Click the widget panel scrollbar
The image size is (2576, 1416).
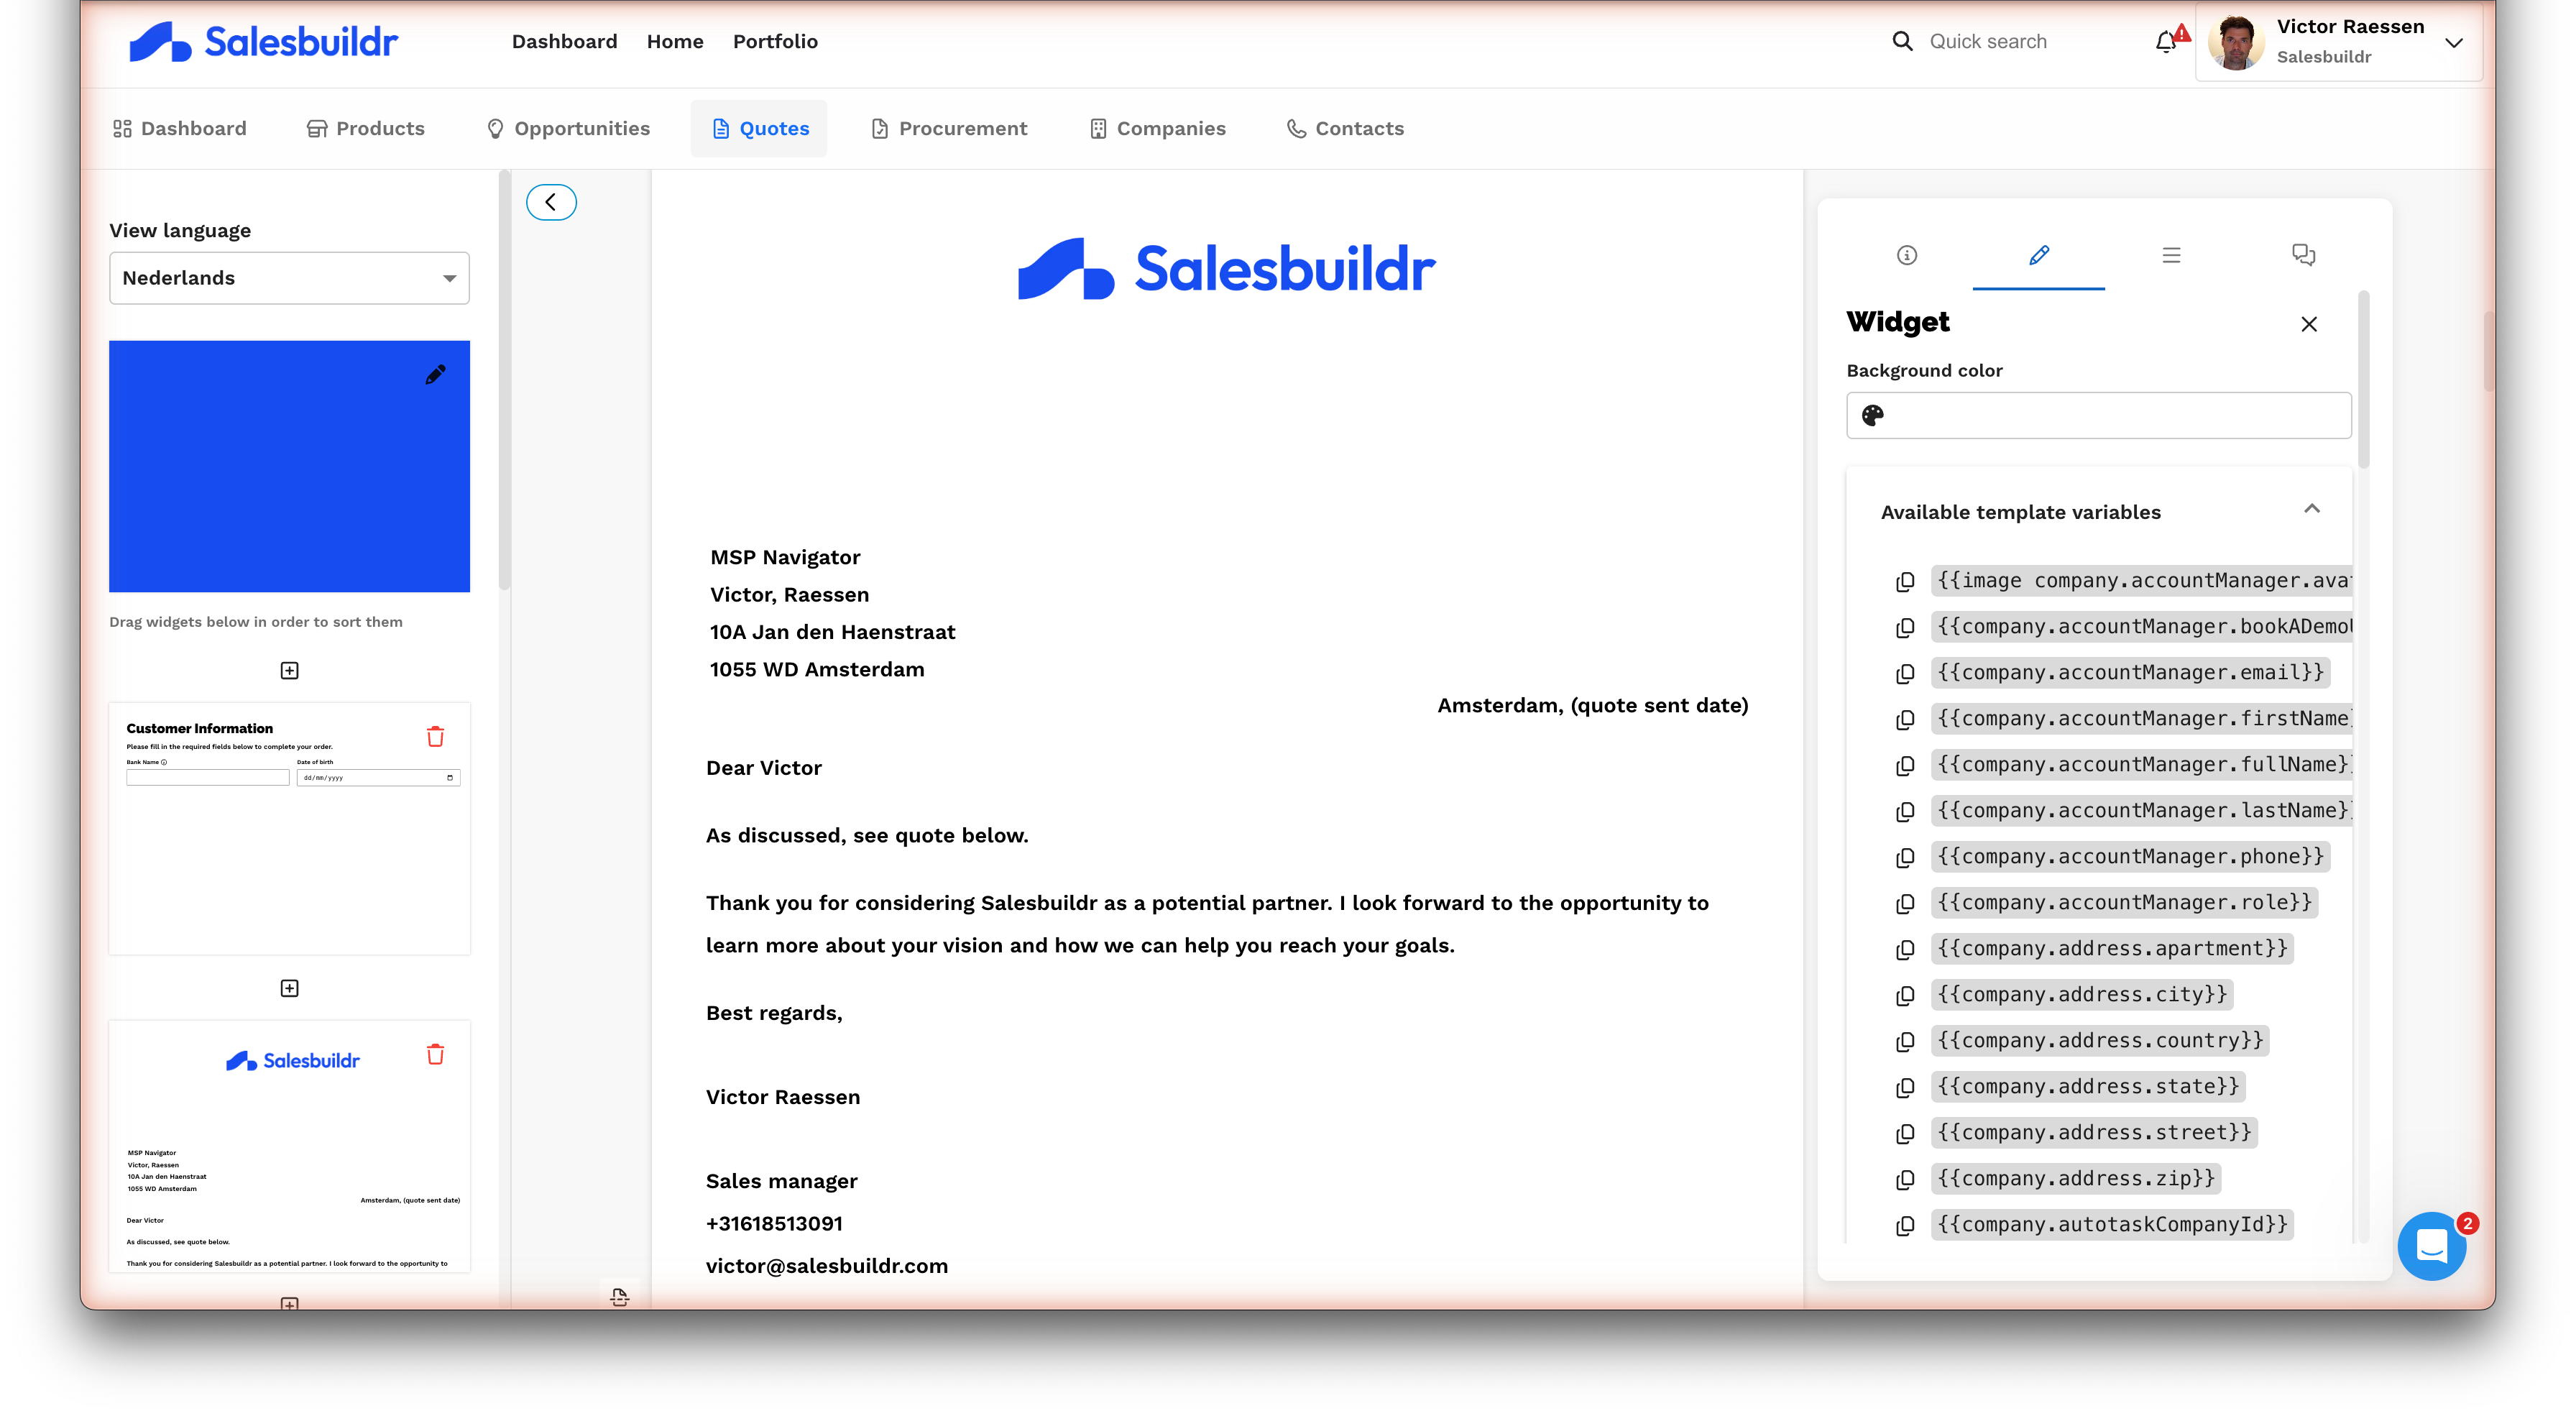coord(2363,380)
